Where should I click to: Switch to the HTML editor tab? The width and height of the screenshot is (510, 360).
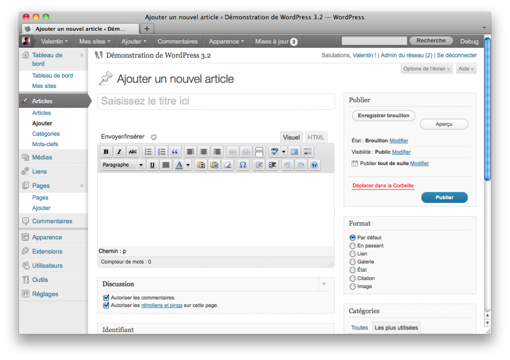pyautogui.click(x=316, y=137)
